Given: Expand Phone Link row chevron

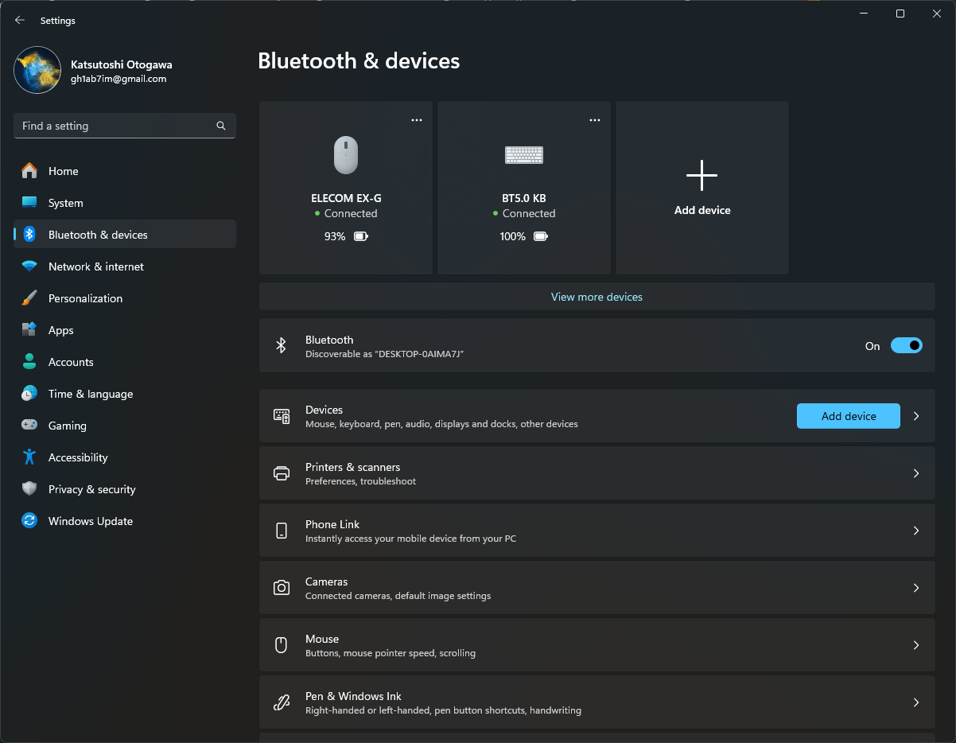Looking at the screenshot, I should [x=916, y=531].
